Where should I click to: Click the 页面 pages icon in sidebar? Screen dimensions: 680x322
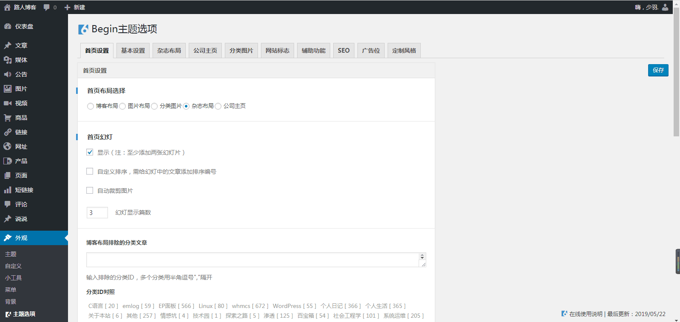tap(8, 175)
